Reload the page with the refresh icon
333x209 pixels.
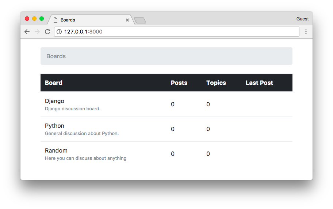click(x=47, y=32)
